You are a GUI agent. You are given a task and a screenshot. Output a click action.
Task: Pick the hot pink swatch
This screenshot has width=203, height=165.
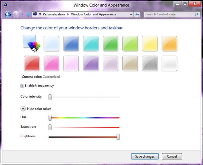coord(51,63)
